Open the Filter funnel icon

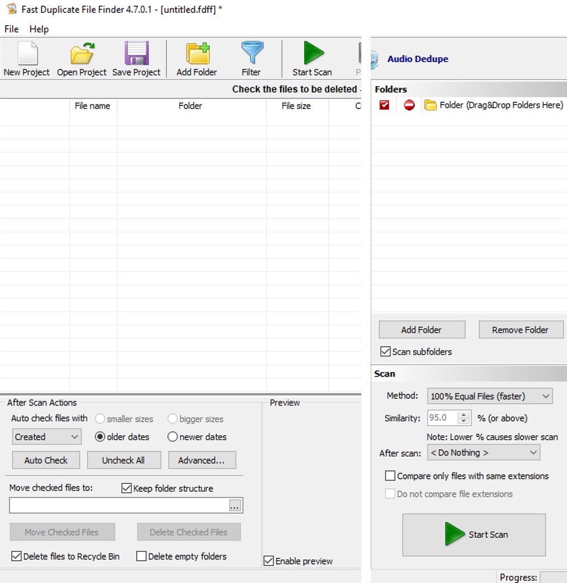click(252, 53)
